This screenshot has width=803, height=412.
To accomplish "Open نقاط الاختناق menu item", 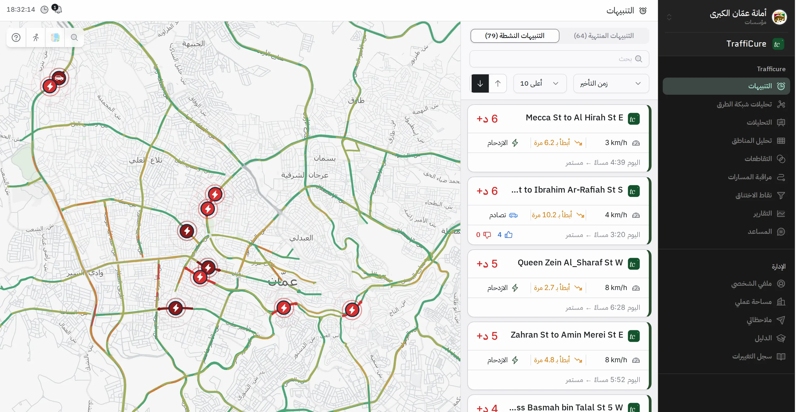I will tap(726, 195).
